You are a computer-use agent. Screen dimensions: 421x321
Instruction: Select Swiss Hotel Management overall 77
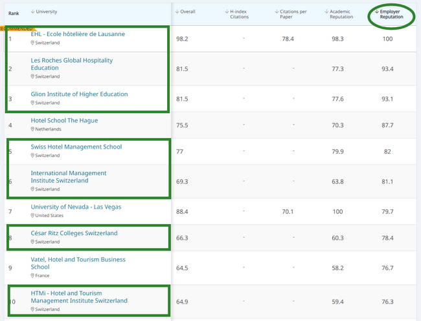click(179, 152)
